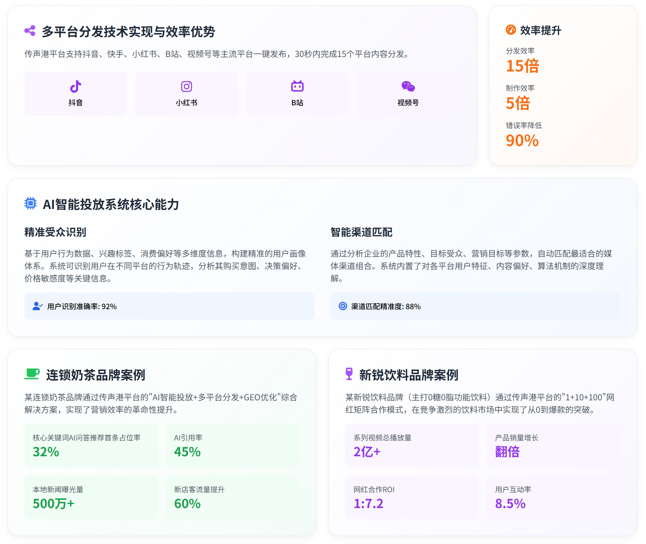Image resolution: width=646 pixels, height=544 pixels.
Task: Click the share icon beside 多平台分发技术实现与效率优势
Action: tap(30, 30)
